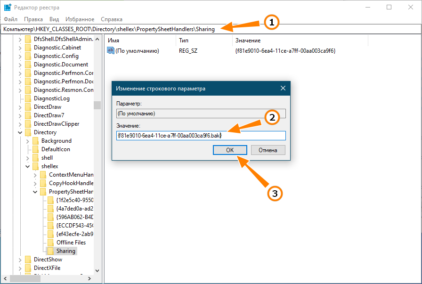422x284 pixels.
Task: Select the Offline Files key
Action: [x=71, y=243]
